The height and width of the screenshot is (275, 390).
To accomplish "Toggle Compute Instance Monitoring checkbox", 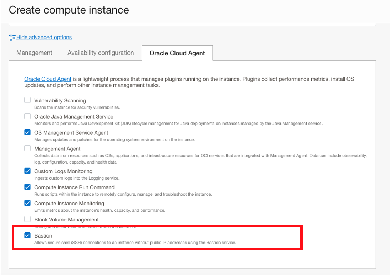I will (x=27, y=203).
